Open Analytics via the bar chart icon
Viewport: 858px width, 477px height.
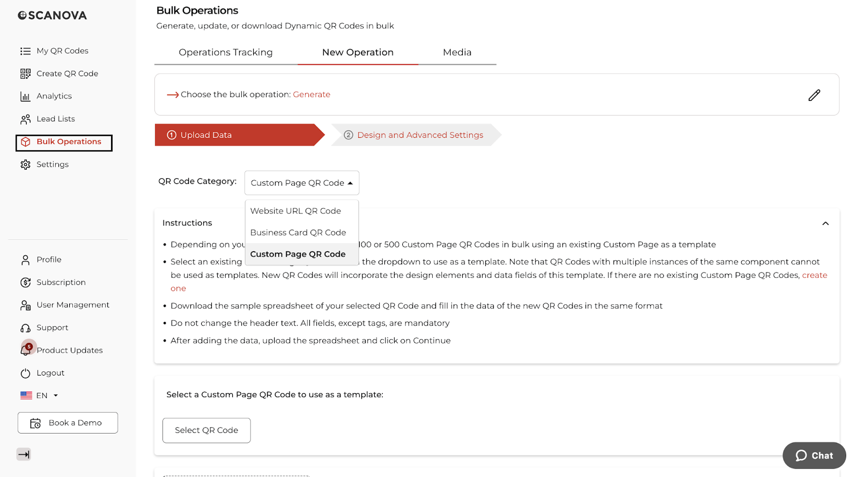pos(25,97)
